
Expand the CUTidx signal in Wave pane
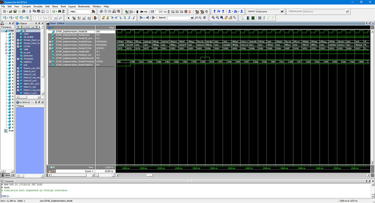pyautogui.click(x=50, y=48)
